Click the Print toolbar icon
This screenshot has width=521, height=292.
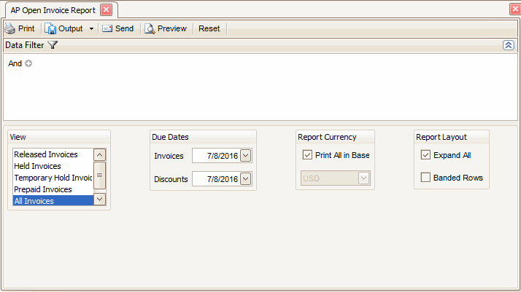pos(10,28)
